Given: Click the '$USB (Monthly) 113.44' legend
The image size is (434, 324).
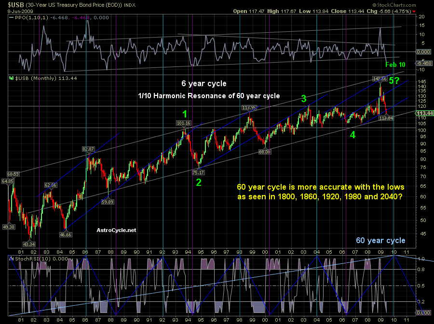Looking at the screenshot, I should click(x=46, y=78).
